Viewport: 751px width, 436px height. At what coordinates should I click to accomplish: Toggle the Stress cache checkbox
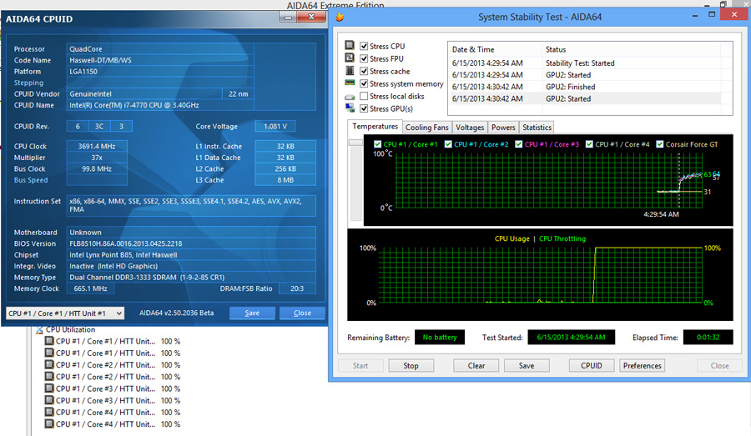tap(364, 72)
